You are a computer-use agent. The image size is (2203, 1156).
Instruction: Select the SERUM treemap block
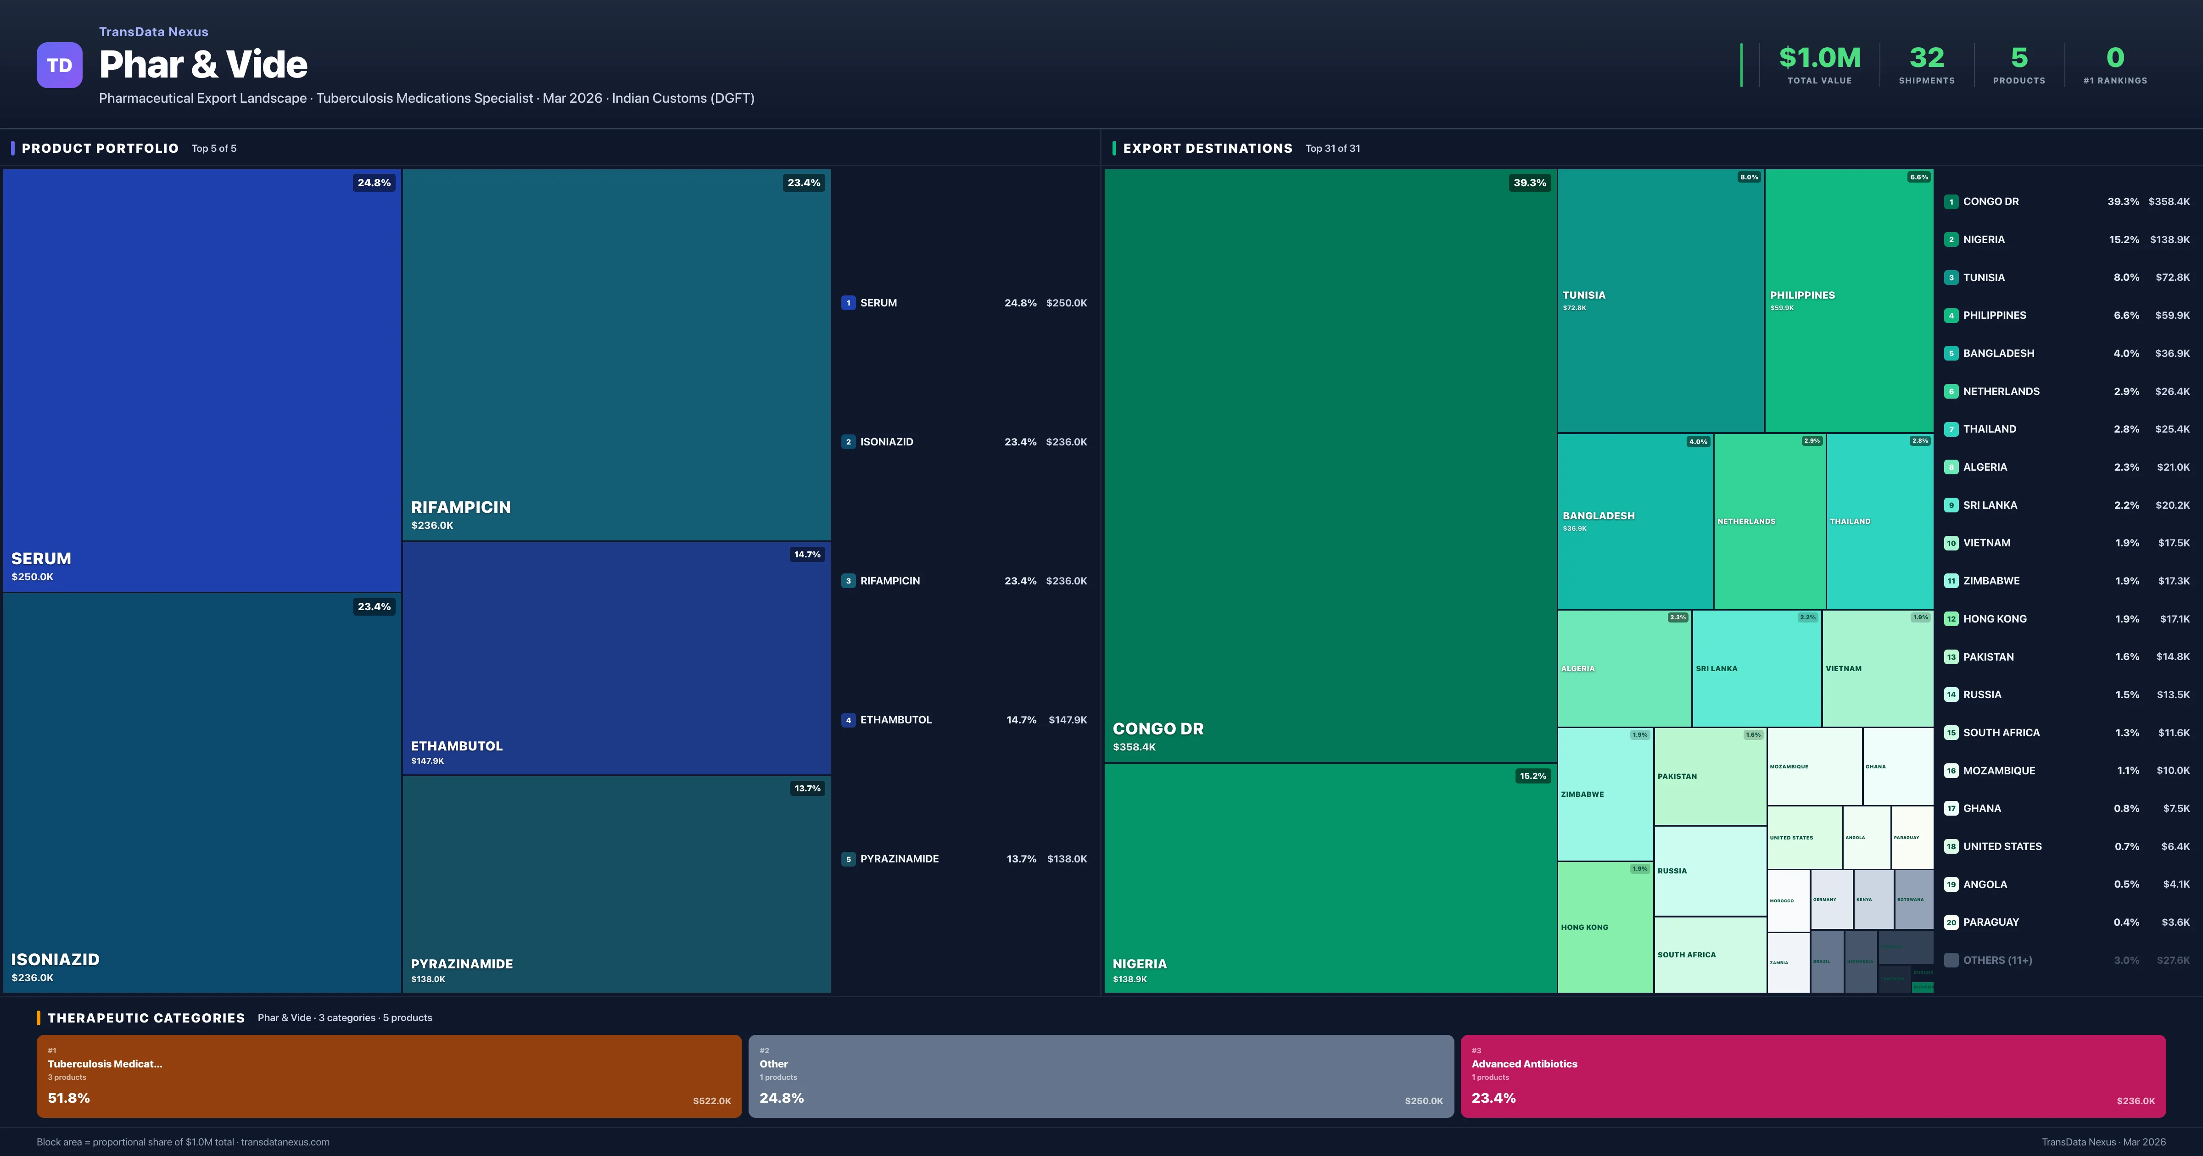(x=202, y=380)
